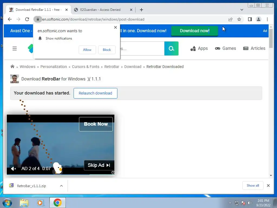The image size is (277, 208).
Task: Relaunch the download
Action: click(x=95, y=93)
